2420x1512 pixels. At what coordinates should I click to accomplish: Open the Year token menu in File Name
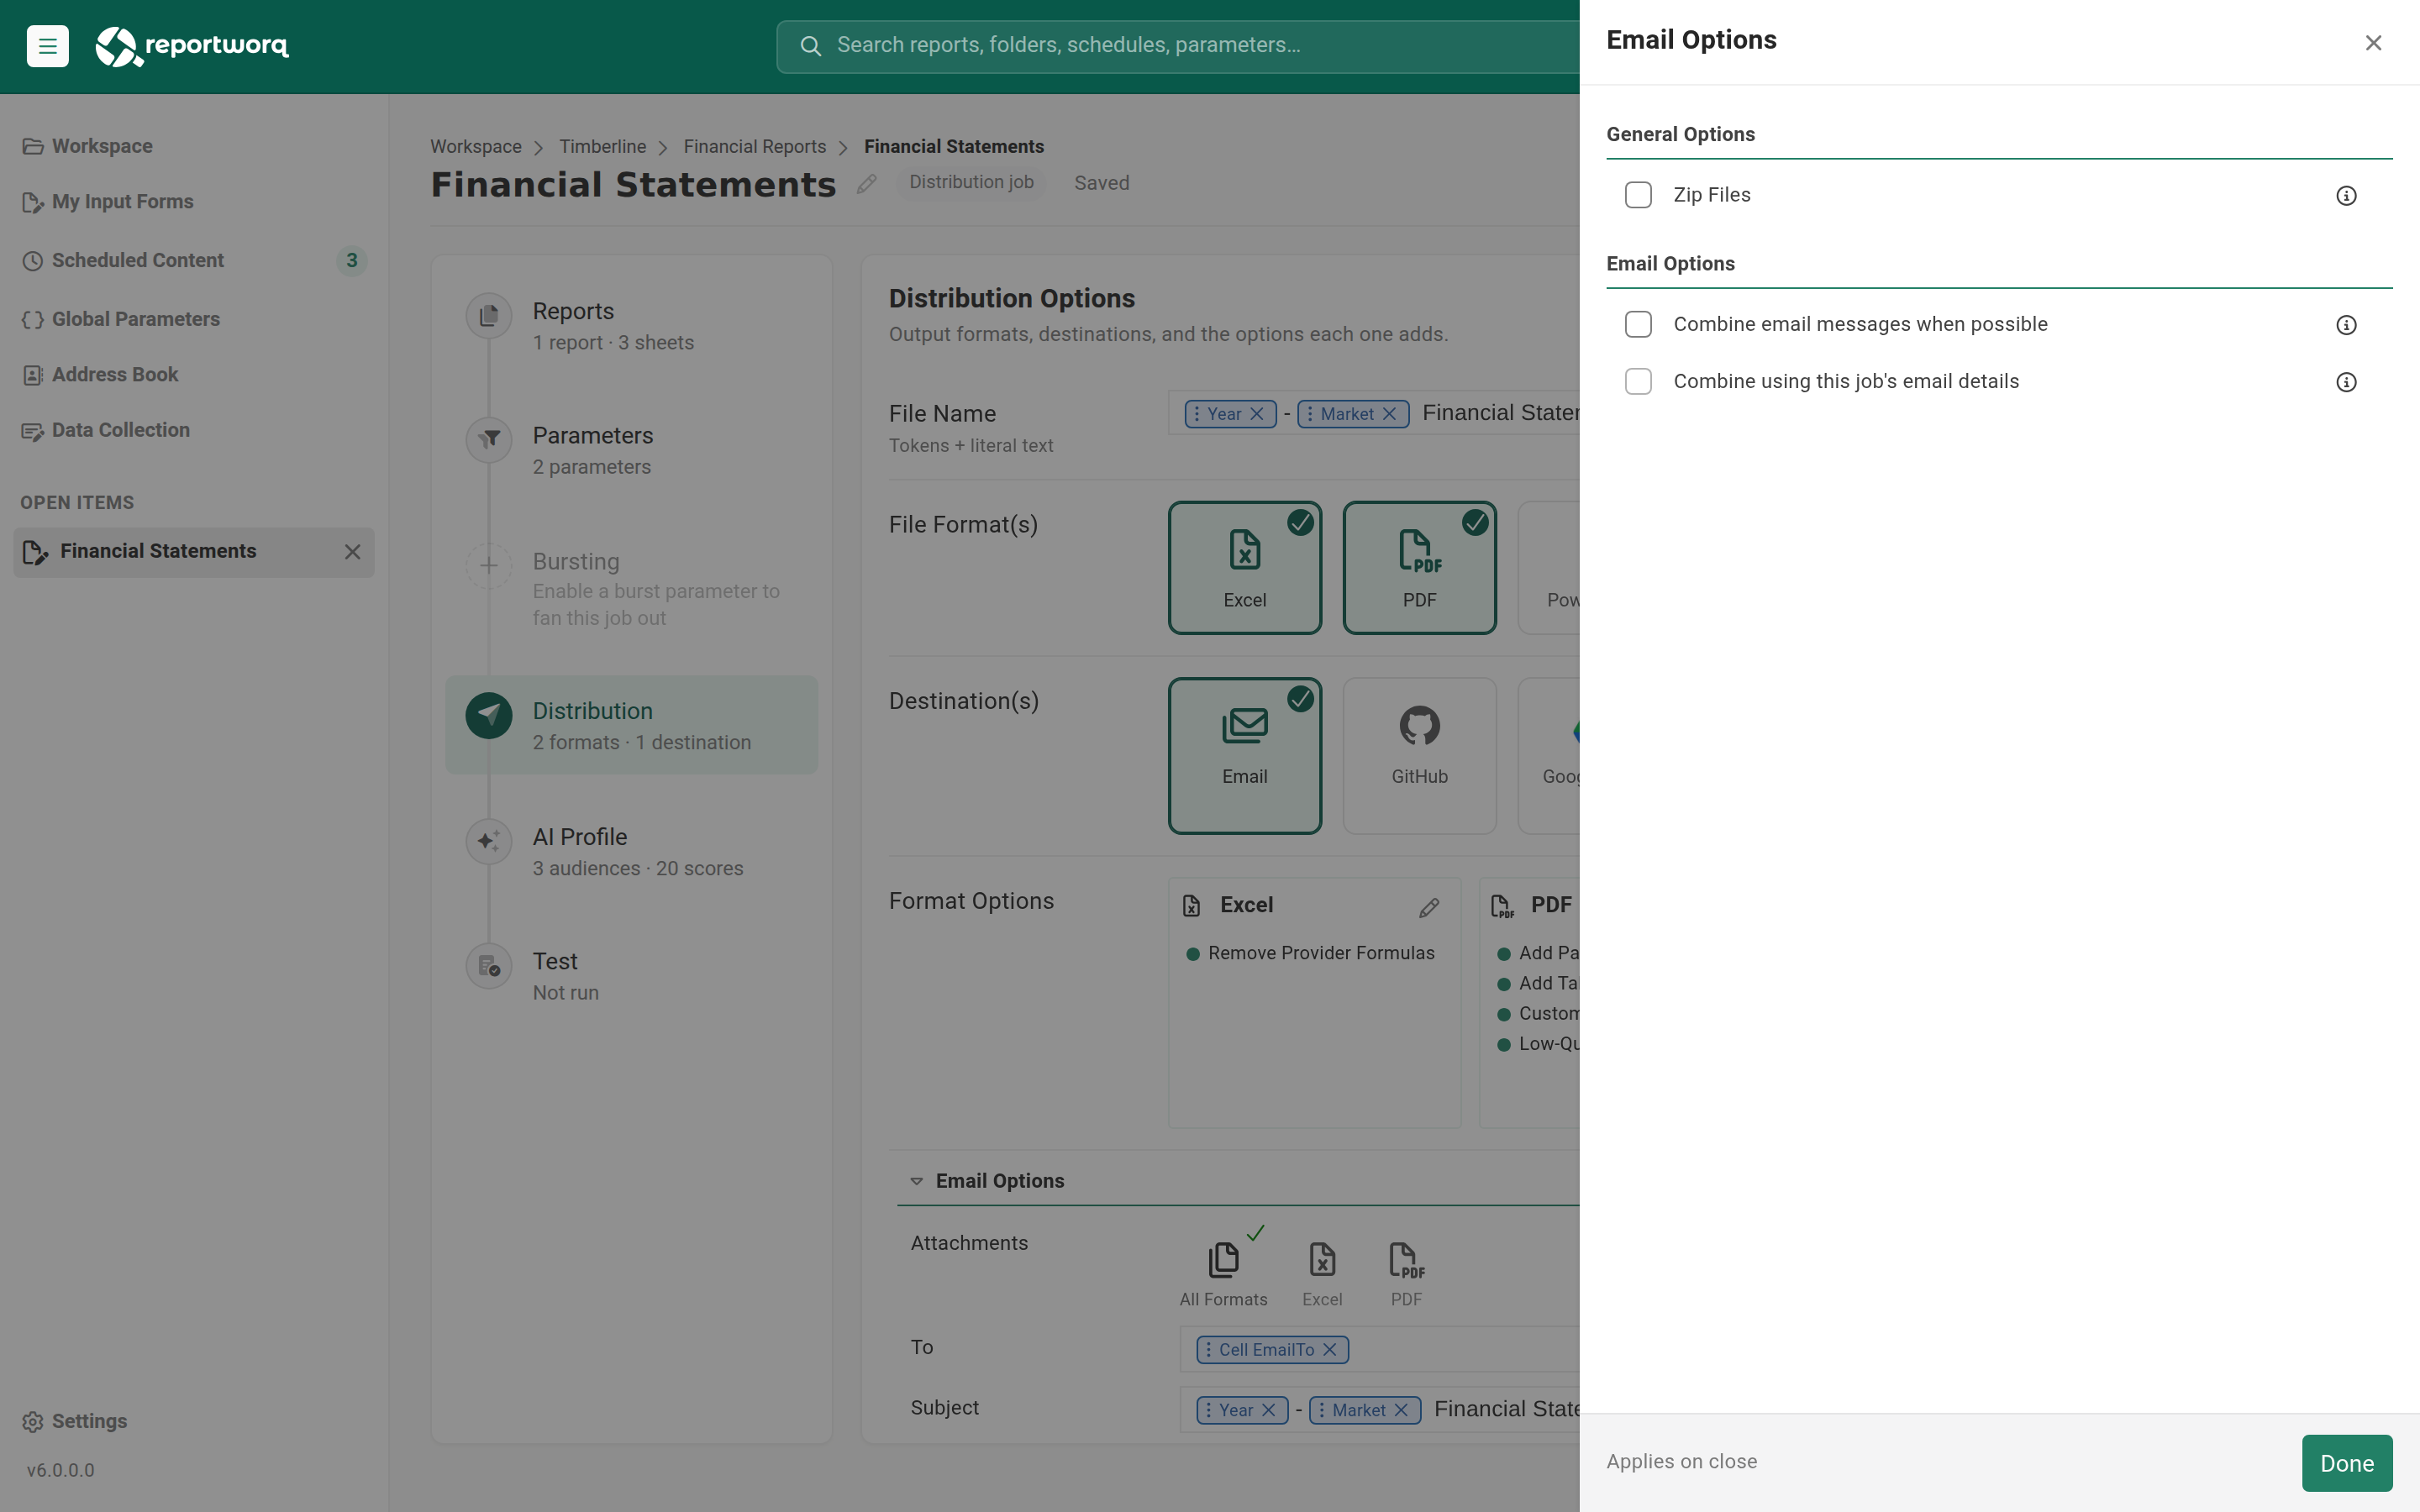(1196, 414)
